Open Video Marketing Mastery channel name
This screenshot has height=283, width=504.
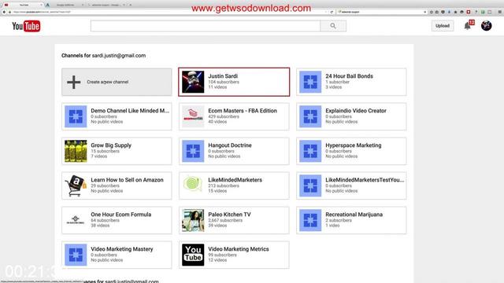coord(122,249)
